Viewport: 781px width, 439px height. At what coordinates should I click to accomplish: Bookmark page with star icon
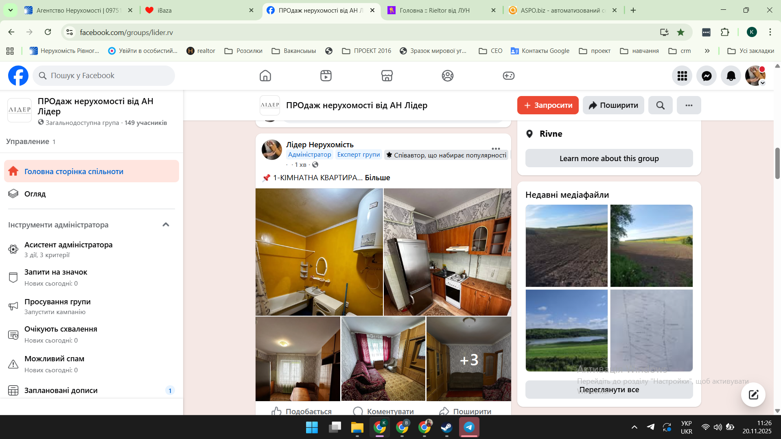(680, 32)
